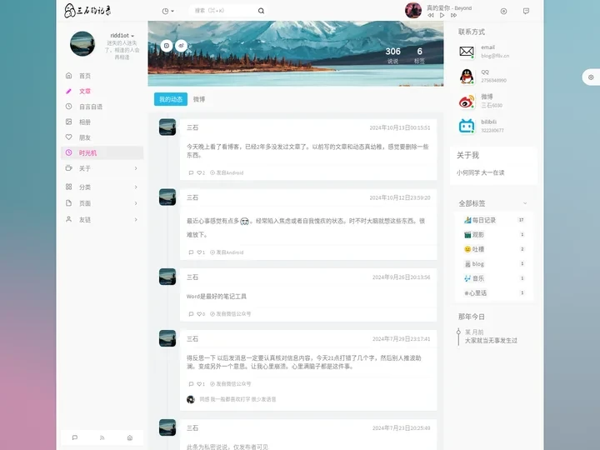Screen dimensions: 600x450
Task: Expand the 分类 sidebar submenu
Action: pos(102,187)
